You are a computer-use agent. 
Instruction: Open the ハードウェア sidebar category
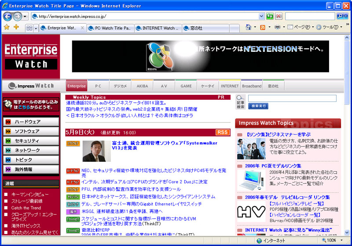(x=31, y=122)
